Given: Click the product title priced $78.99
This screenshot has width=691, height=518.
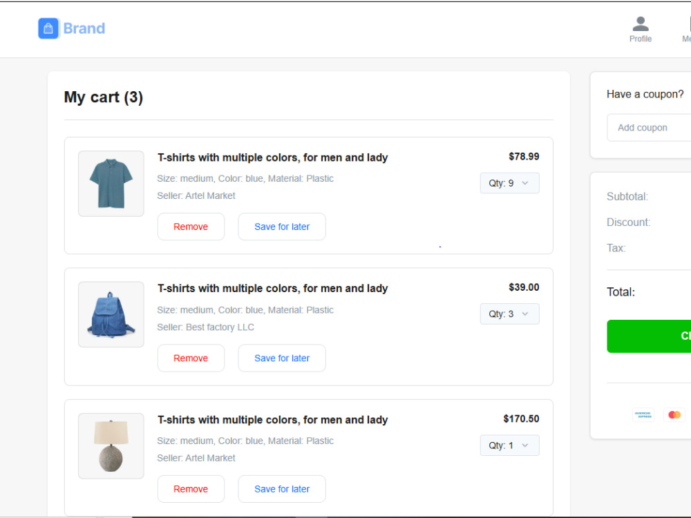Looking at the screenshot, I should [x=273, y=157].
